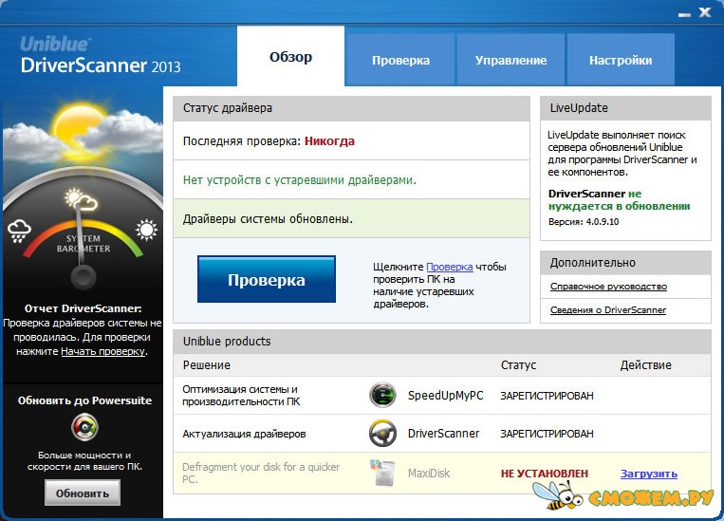
Task: Click the Статус column header
Action: (518, 364)
